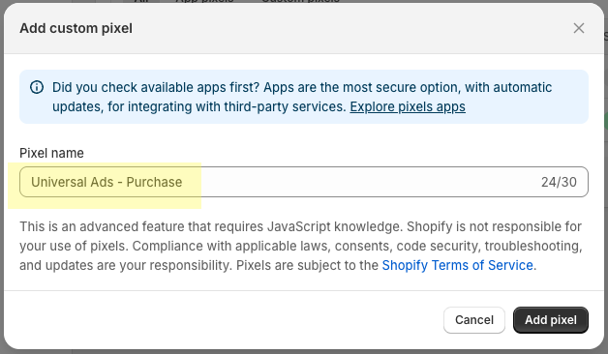Switch to the partially hidden Custom pixels tab
The image size is (608, 354).
pyautogui.click(x=300, y=2)
